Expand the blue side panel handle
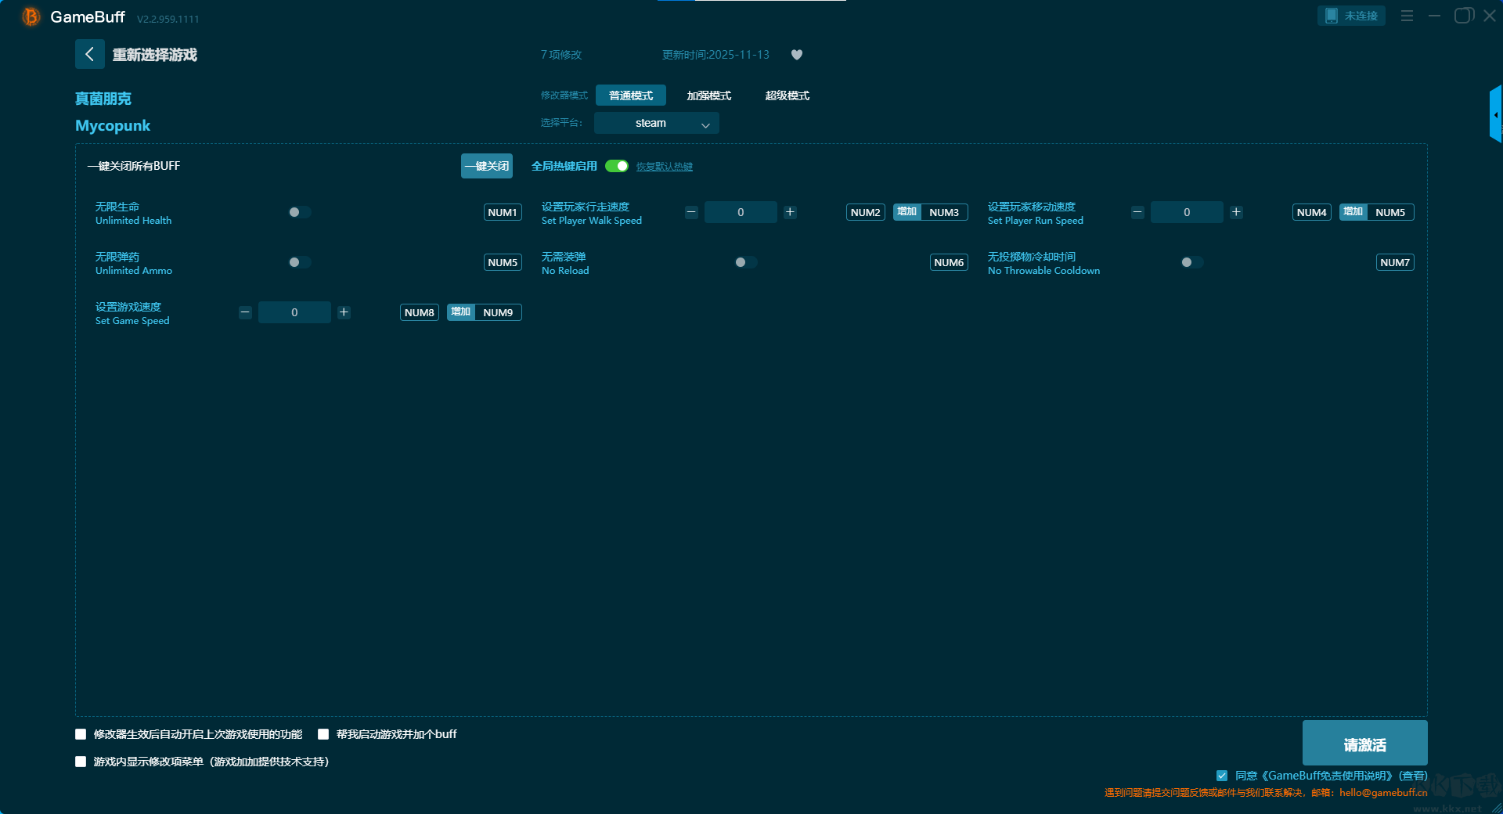This screenshot has height=814, width=1503. (1495, 114)
